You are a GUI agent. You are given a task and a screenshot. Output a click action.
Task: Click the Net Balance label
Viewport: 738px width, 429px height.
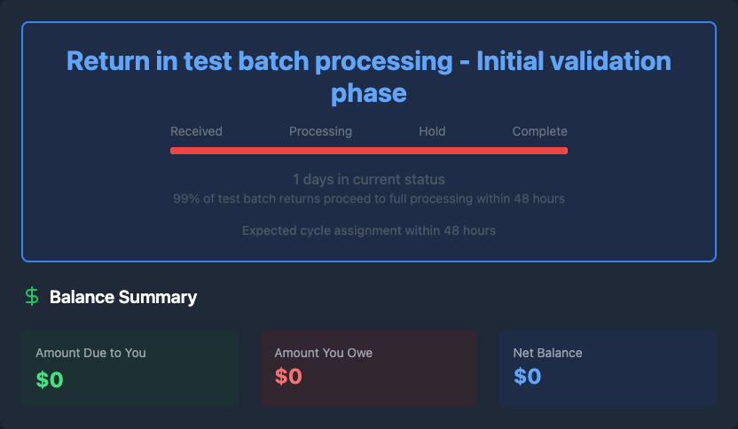click(x=547, y=353)
